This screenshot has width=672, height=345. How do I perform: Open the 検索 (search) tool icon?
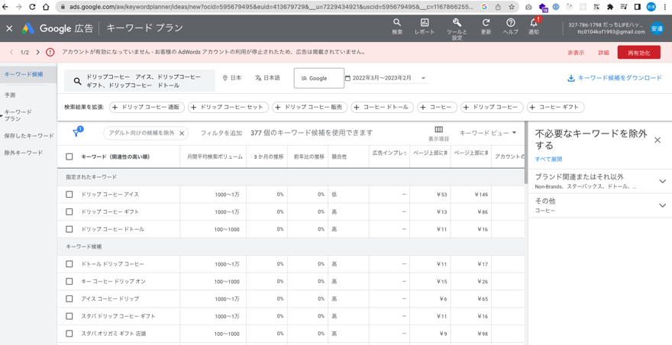pyautogui.click(x=396, y=27)
